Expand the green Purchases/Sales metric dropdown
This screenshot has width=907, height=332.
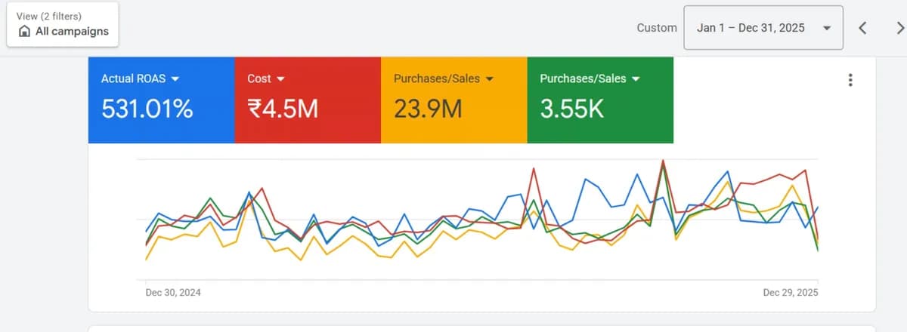(636, 78)
